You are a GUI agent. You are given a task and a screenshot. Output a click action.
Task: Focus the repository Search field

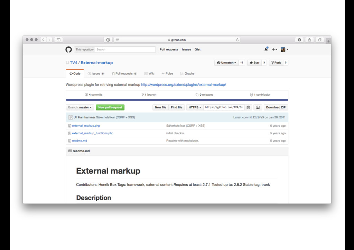(125, 49)
